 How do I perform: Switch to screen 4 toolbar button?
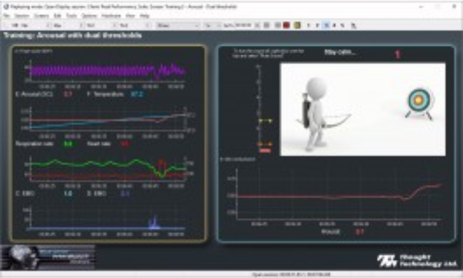click(334, 25)
